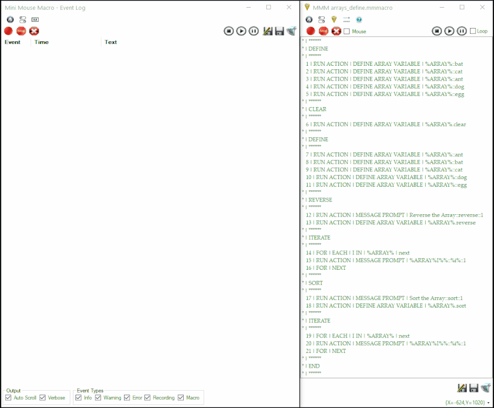Uncheck the Auto Scroll option

tap(8, 398)
